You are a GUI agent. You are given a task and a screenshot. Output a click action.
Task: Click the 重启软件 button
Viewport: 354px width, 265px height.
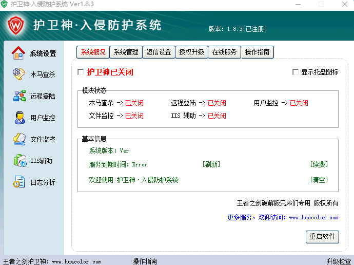pyautogui.click(x=322, y=237)
